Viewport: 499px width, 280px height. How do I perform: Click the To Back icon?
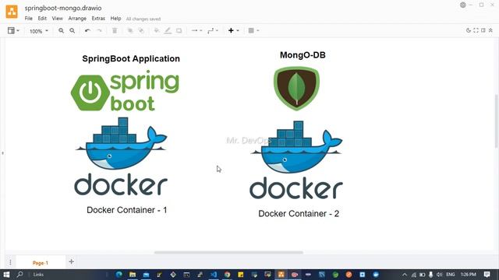pyautogui.click(x=141, y=30)
